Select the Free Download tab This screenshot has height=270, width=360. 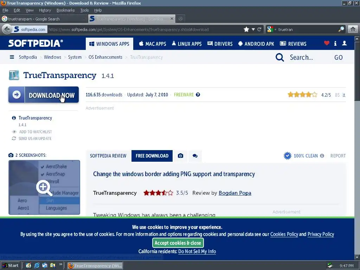click(x=152, y=156)
